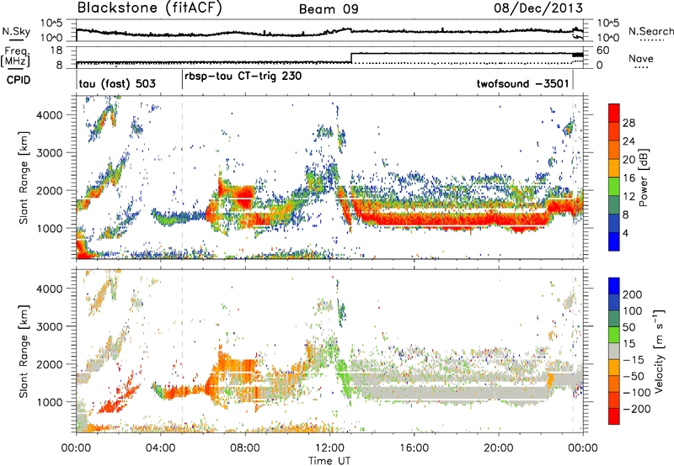Click the 'Freq. [MHz]' axis label
Image resolution: width=674 pixels, height=466 pixels.
pos(15,57)
